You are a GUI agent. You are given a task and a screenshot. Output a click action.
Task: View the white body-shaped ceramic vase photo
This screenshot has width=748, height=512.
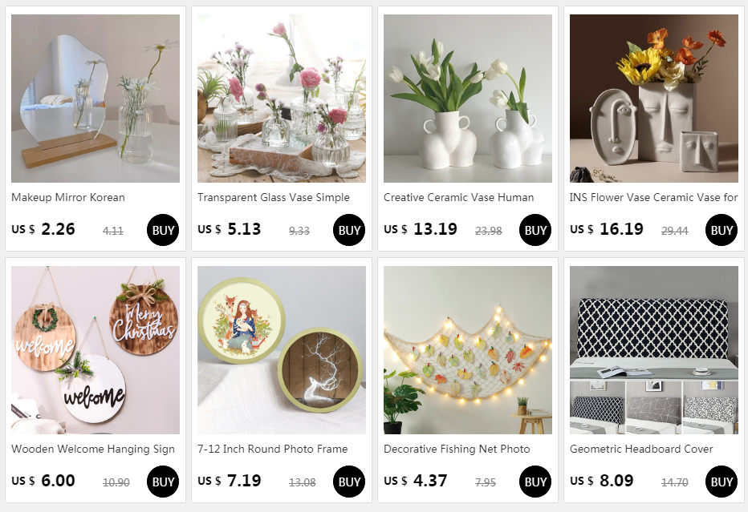pos(467,98)
